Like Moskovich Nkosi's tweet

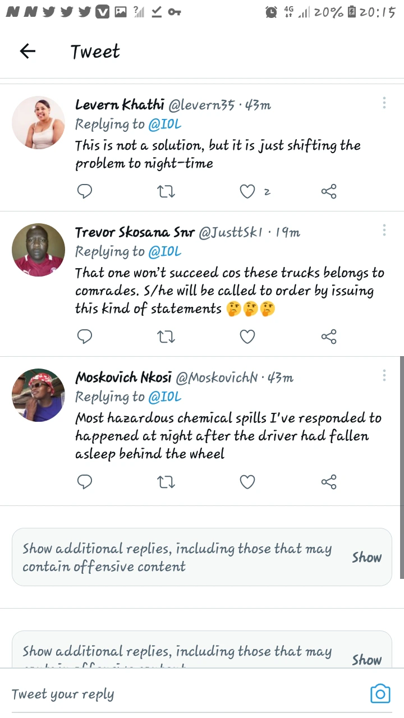(247, 482)
